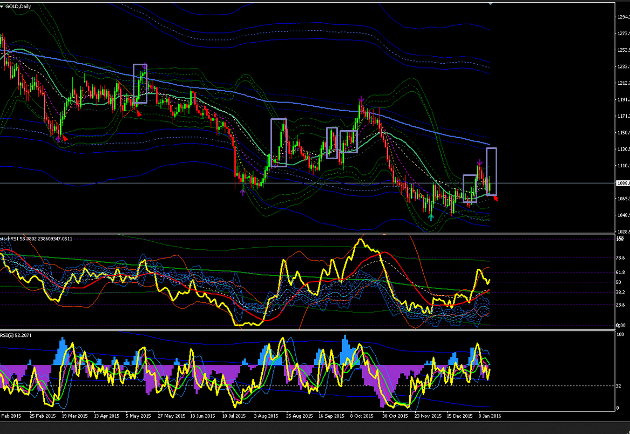The image size is (630, 434).
Task: Click the chart shift triangle marker at top
Action: [x=491, y=4]
